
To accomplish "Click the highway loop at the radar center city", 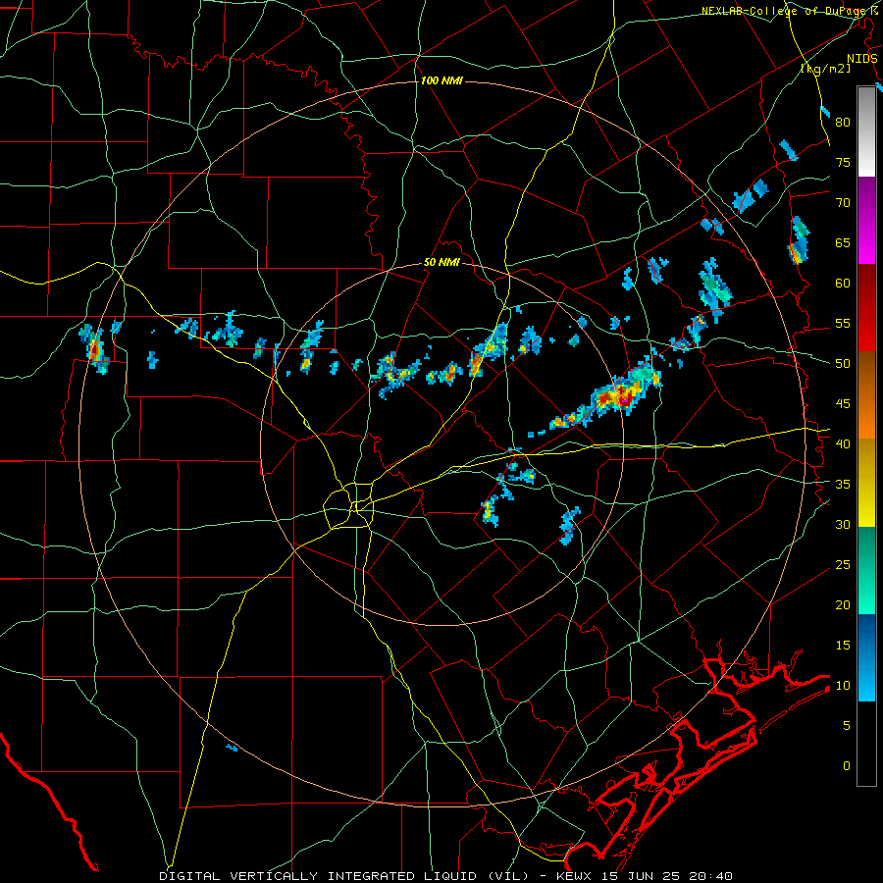I will point(348,505).
